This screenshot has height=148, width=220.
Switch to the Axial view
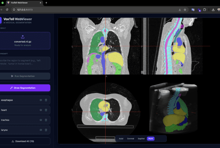121,138
